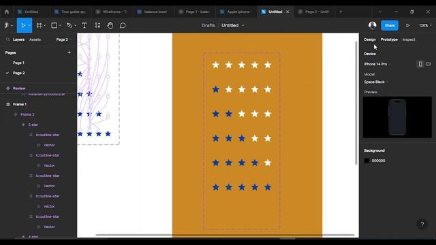Switch to the Prototype tab
Image resolution: width=436 pixels, height=245 pixels.
tap(389, 39)
